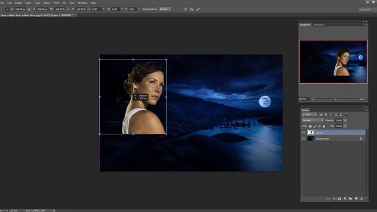The image size is (377, 212).
Task: Click the Navigator preview thumbnail
Action: point(333,62)
